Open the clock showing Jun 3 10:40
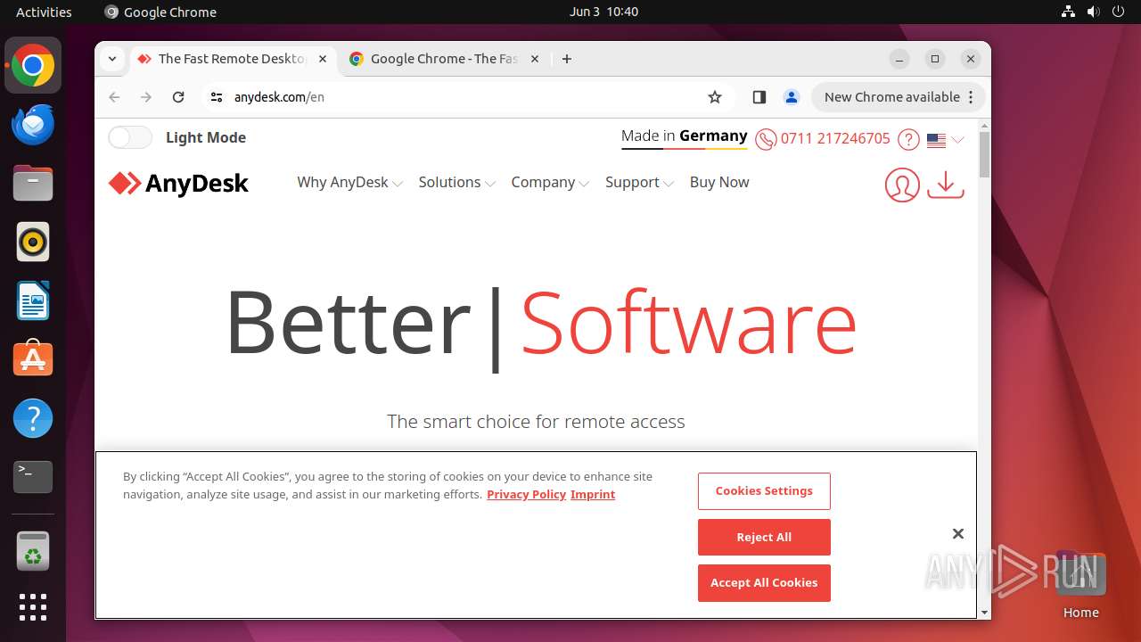 click(603, 12)
